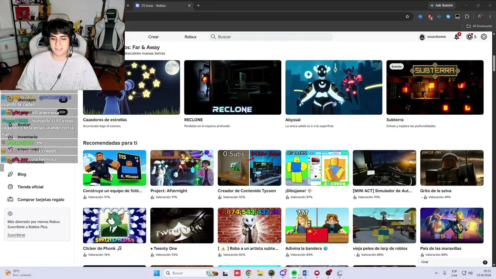Click the Subterra title link

395,120
